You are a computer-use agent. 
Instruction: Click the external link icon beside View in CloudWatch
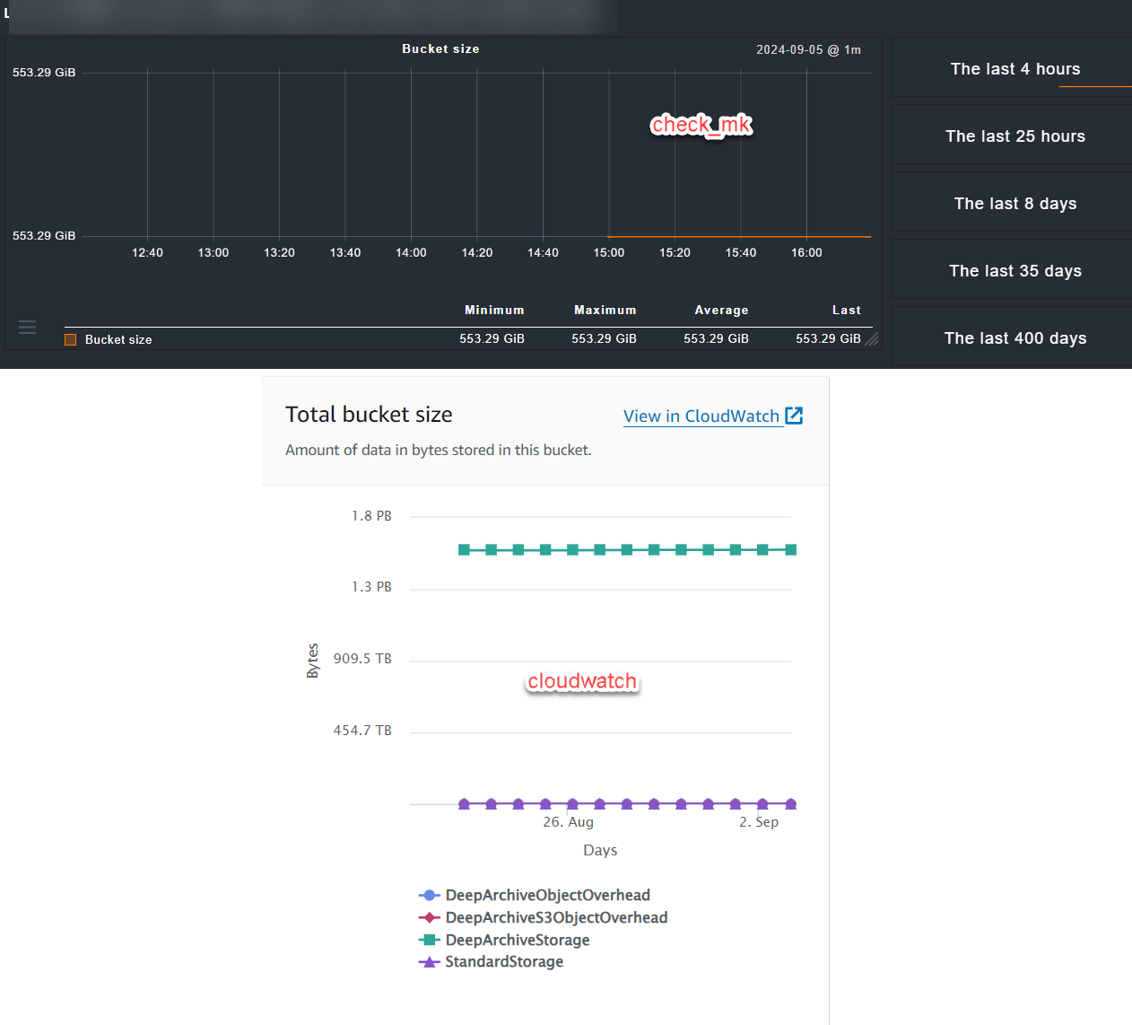794,416
